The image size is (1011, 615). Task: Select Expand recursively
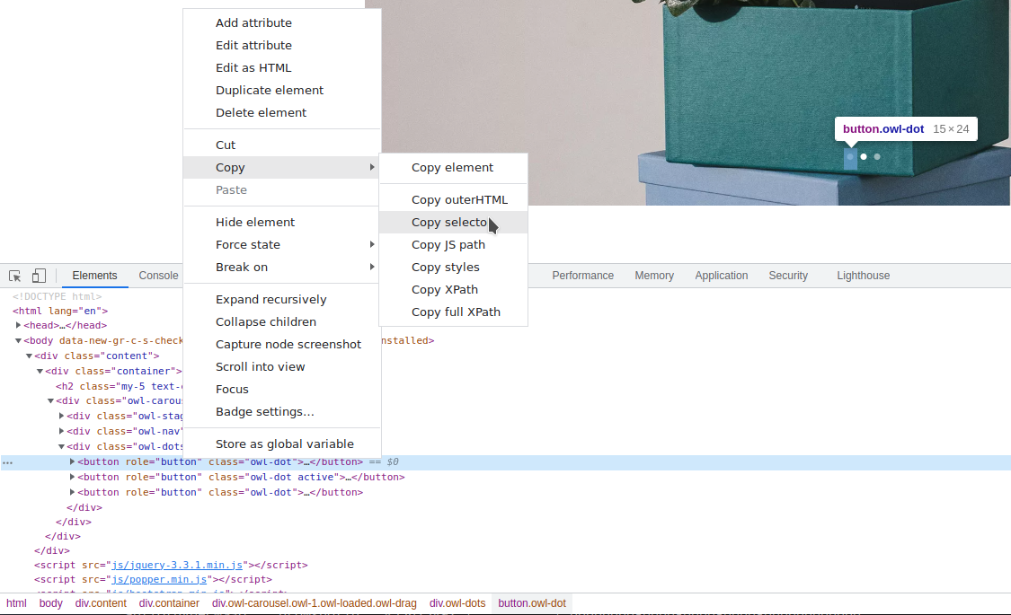click(282, 300)
